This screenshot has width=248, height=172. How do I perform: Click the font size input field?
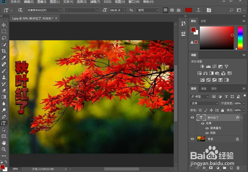pos(116,10)
